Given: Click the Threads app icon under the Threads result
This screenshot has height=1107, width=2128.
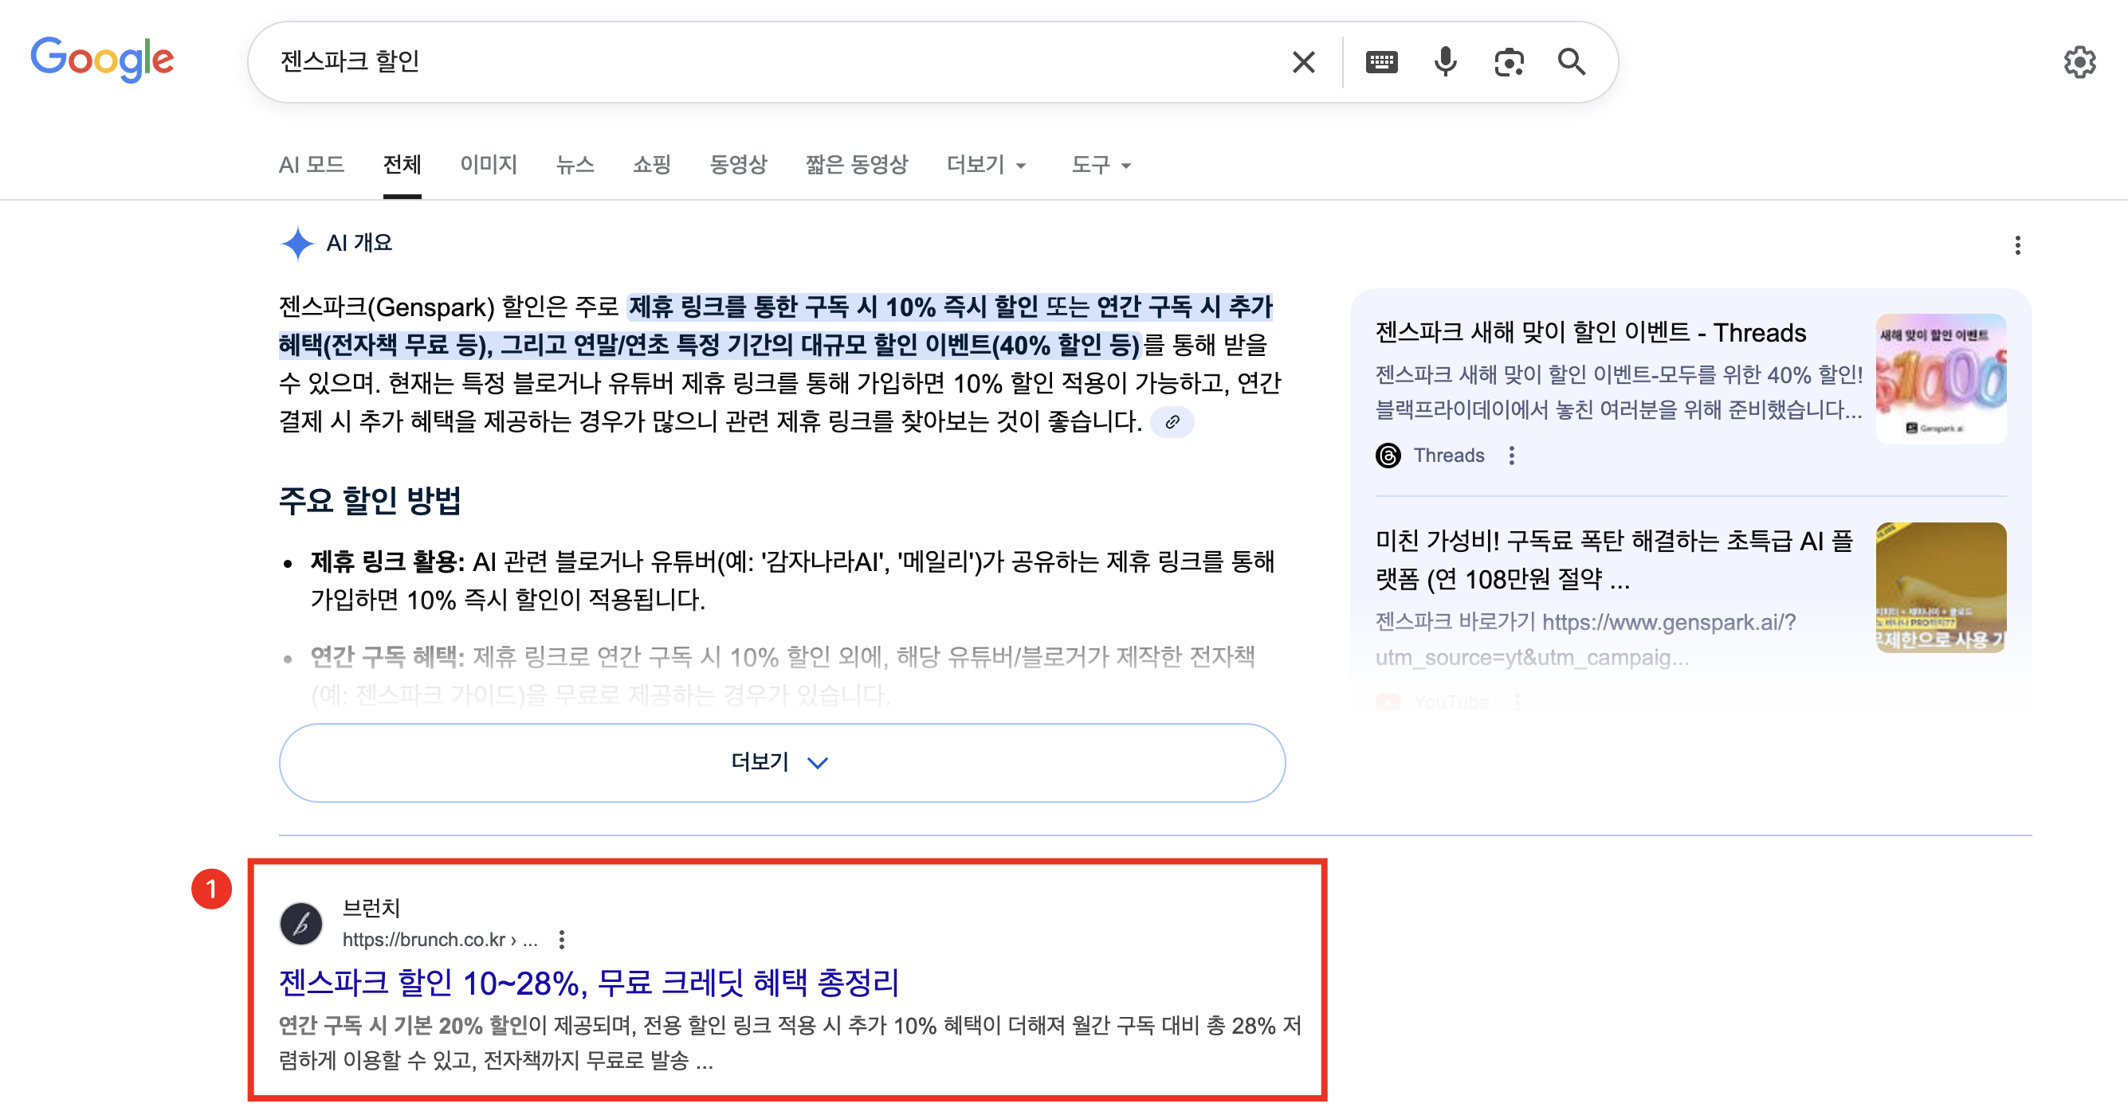Looking at the screenshot, I should point(1388,455).
